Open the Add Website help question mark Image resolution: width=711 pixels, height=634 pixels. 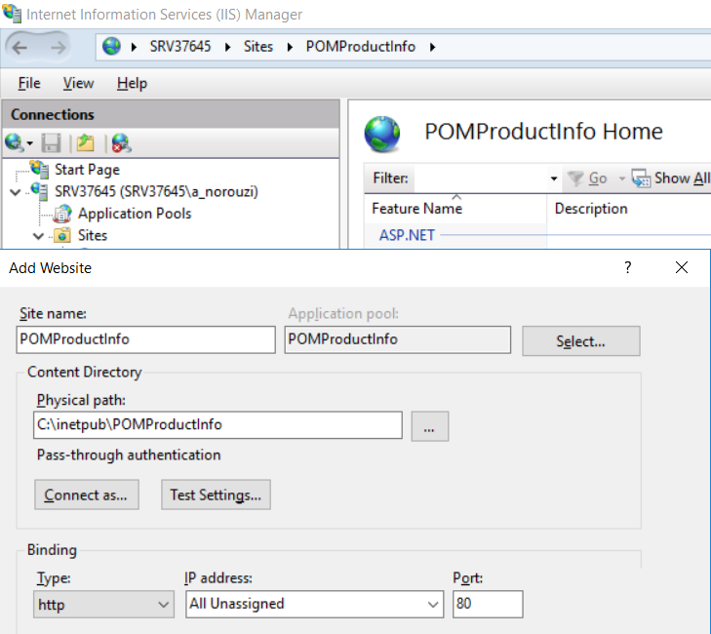click(x=627, y=267)
